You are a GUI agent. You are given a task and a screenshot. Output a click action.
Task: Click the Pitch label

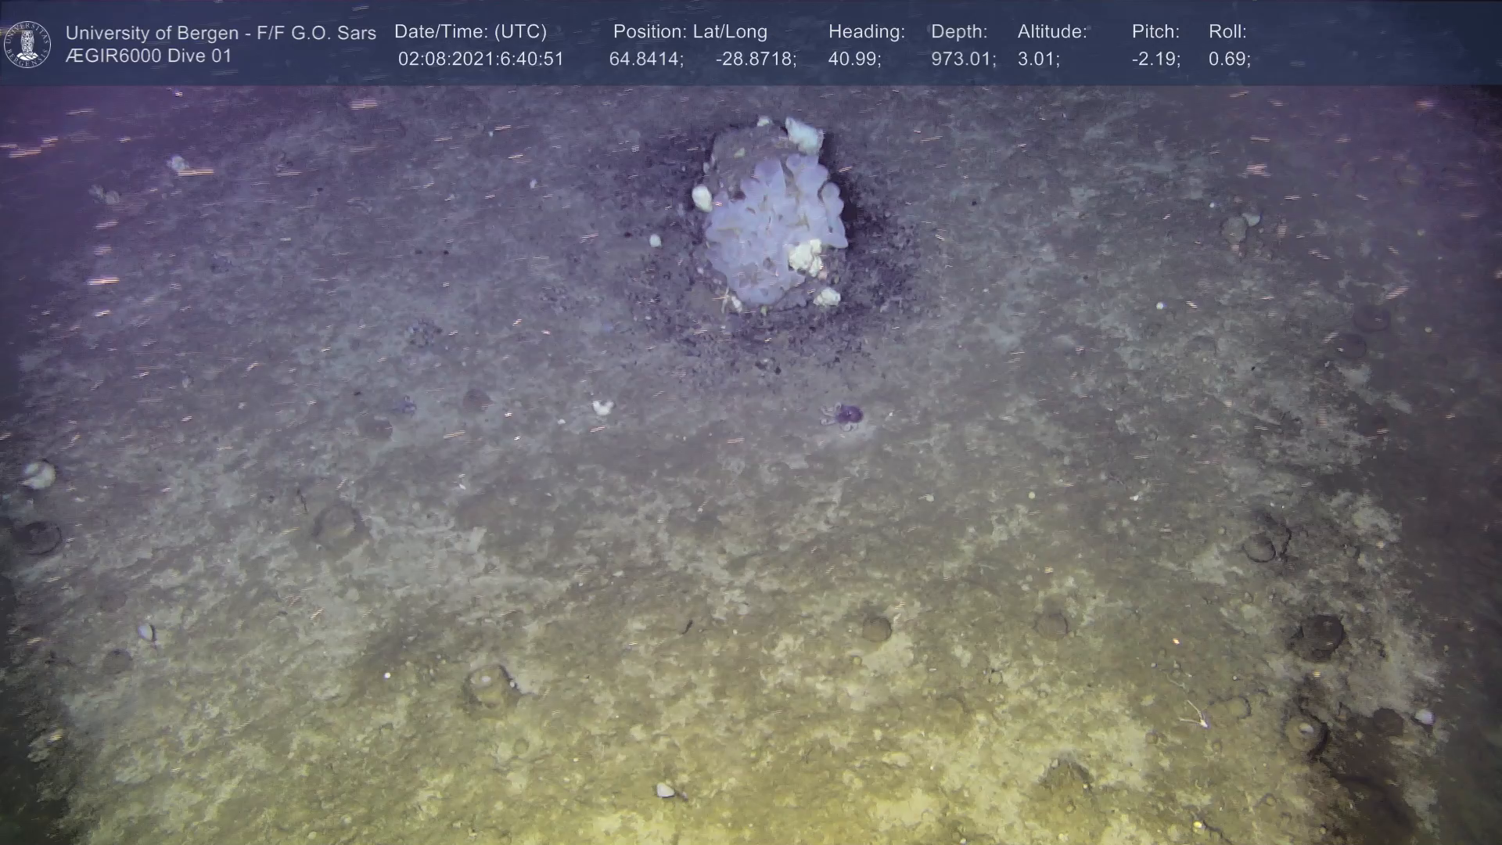coord(1155,32)
